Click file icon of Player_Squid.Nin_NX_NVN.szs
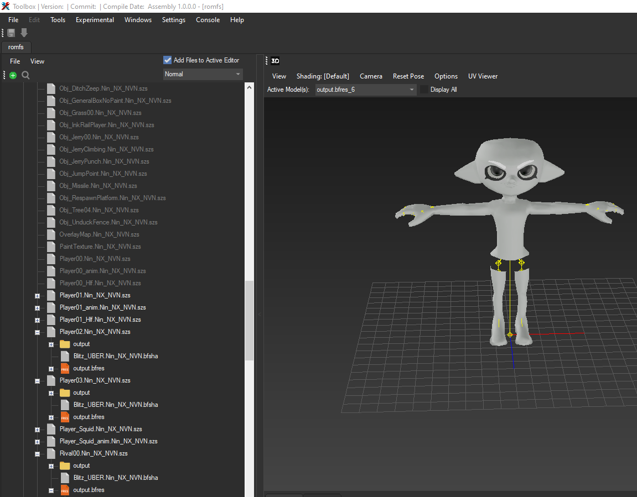The width and height of the screenshot is (637, 497). pyautogui.click(x=51, y=429)
